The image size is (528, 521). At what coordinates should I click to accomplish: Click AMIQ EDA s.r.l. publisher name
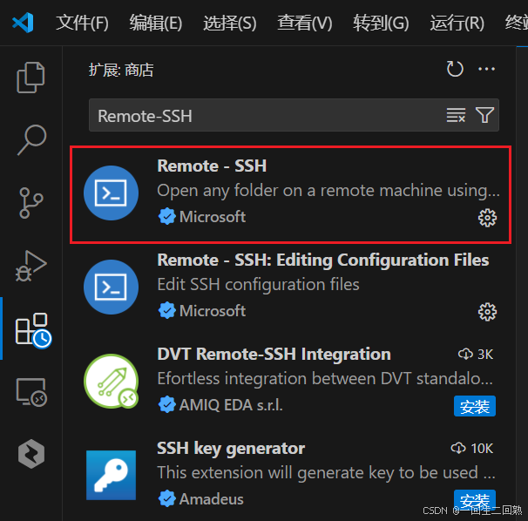pos(231,405)
